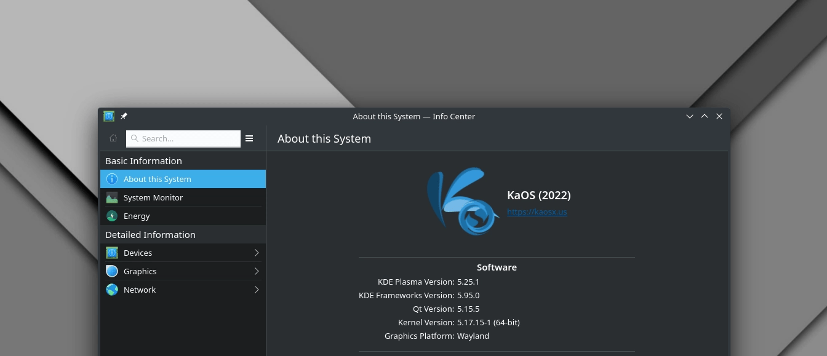Click the Graphics sphere icon
Screen dimensions: 827x356
112,271
